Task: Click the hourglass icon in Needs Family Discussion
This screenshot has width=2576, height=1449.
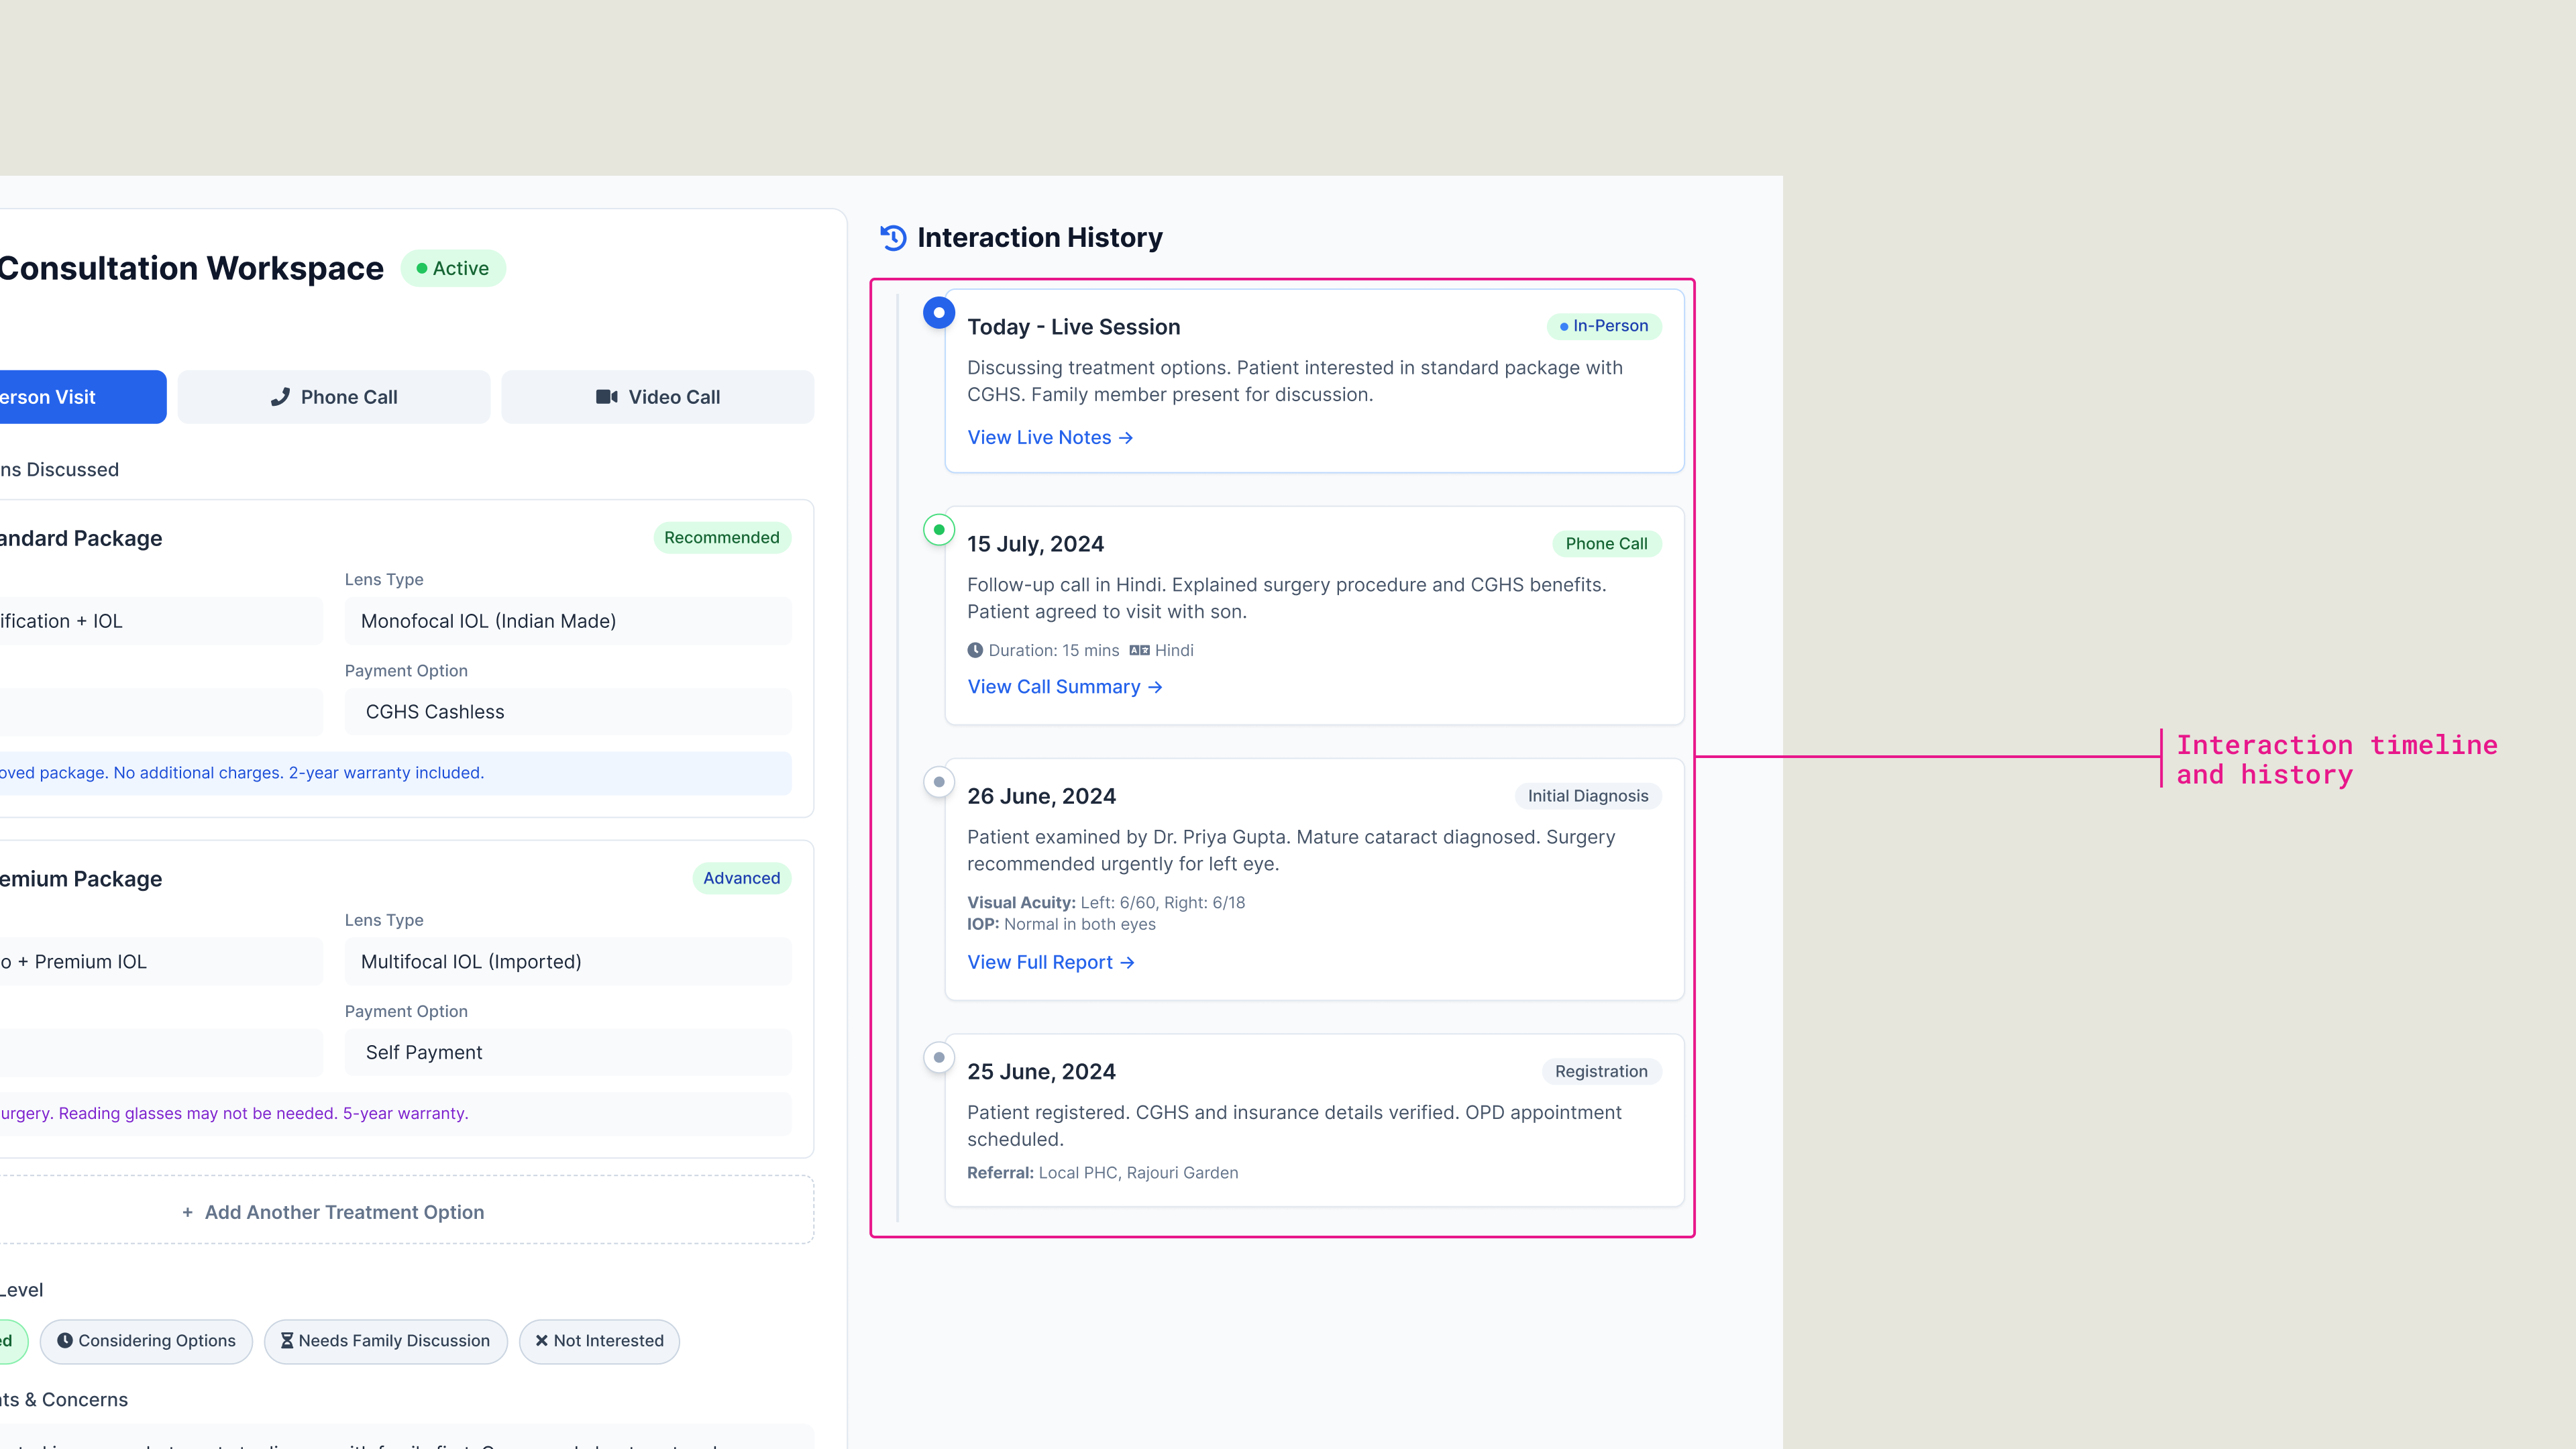Action: tap(287, 1341)
